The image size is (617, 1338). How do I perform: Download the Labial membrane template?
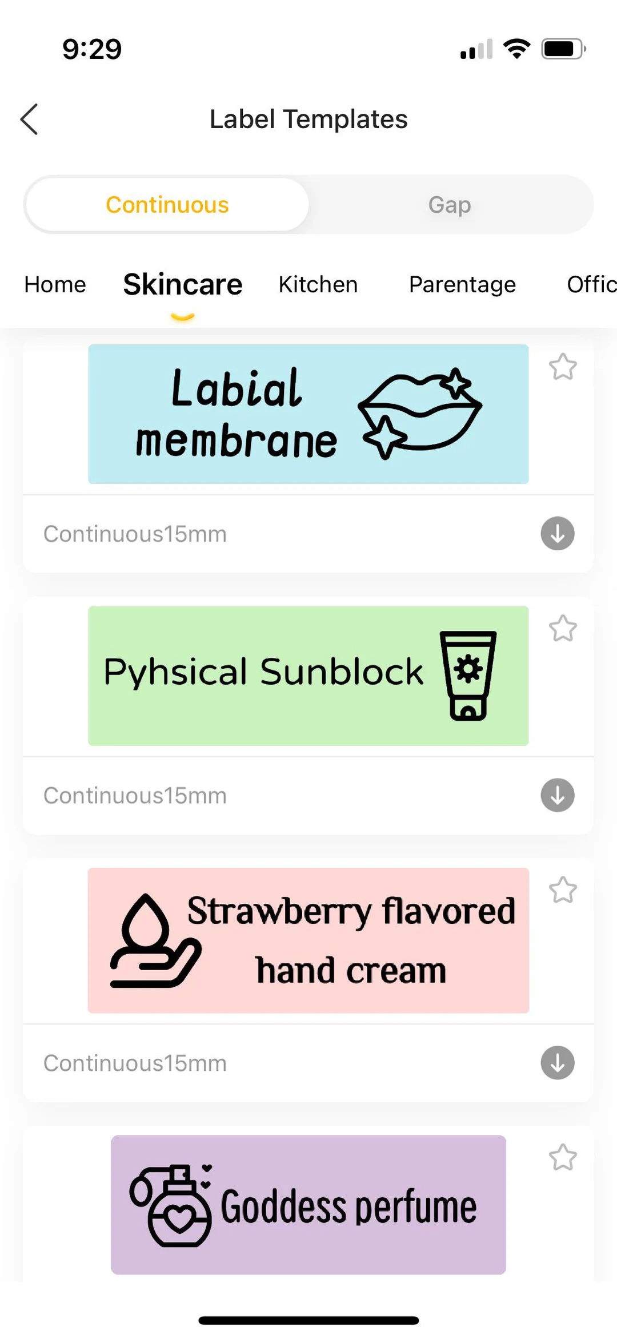[x=557, y=533]
